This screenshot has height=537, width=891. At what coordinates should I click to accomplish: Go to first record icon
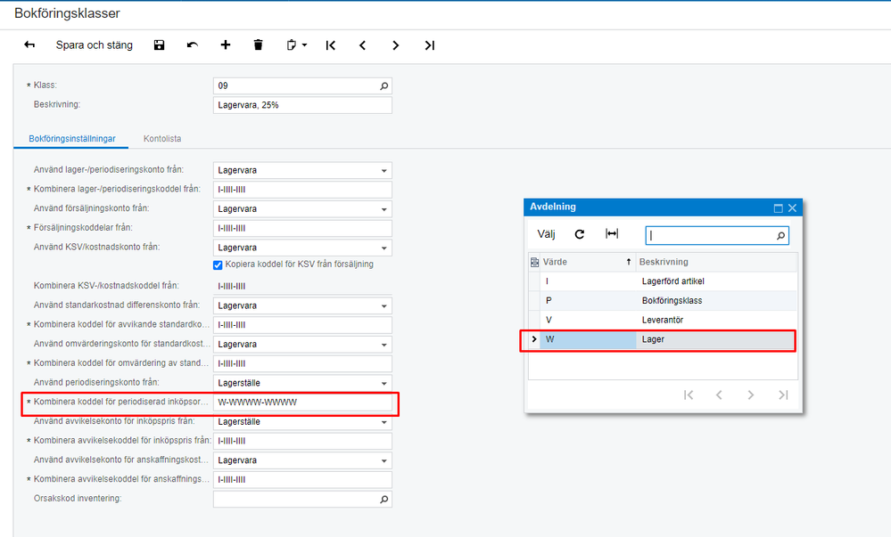point(331,45)
